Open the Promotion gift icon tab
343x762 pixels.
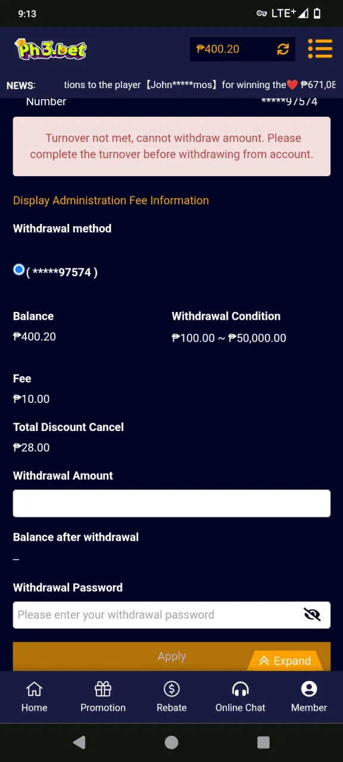click(x=103, y=697)
